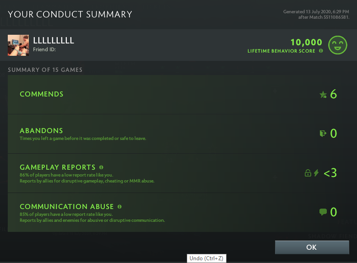Click the Undo (Ctrl+Z) tooltip
The image size is (357, 263).
[207, 258]
